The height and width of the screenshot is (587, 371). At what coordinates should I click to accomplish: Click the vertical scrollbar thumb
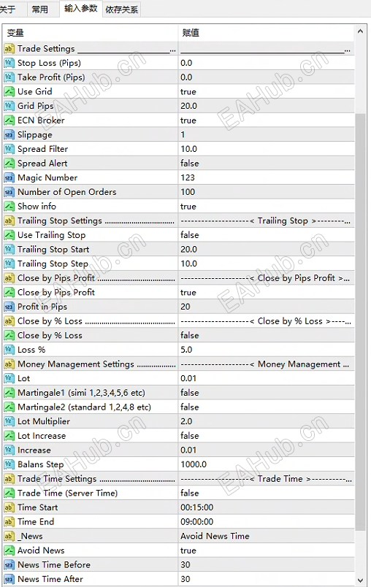[x=360, y=322]
